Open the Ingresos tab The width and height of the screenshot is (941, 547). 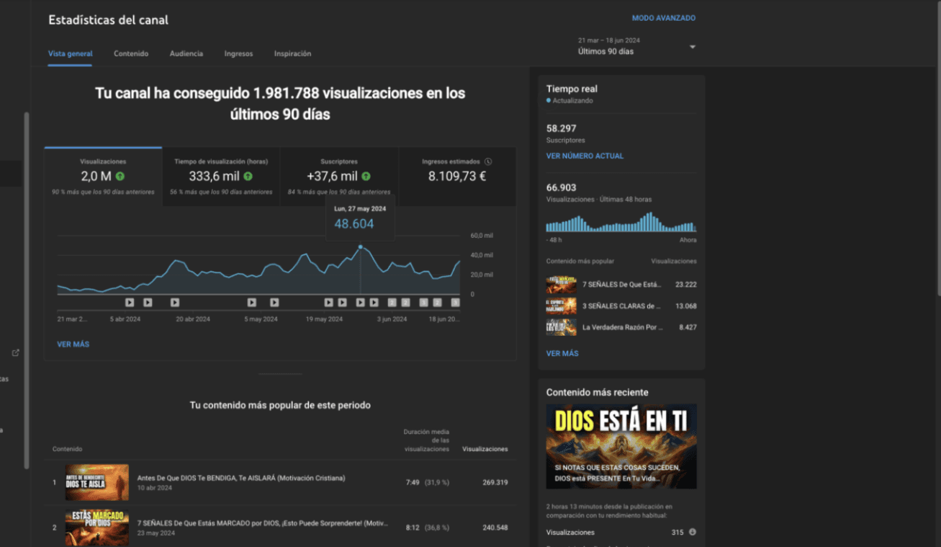coord(238,53)
